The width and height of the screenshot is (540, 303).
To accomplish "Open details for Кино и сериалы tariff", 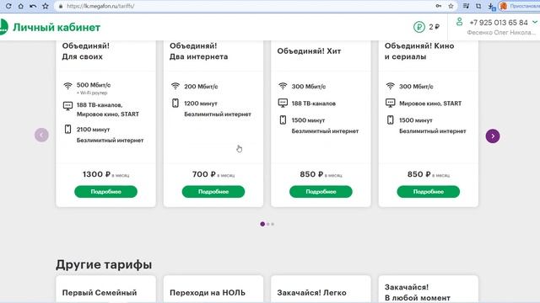I will coord(428,192).
